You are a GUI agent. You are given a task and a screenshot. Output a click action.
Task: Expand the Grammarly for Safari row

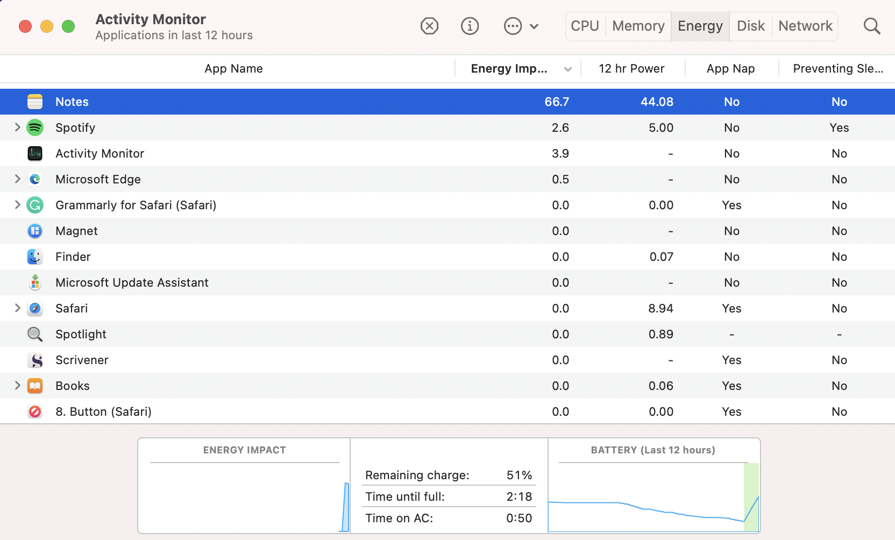point(17,205)
